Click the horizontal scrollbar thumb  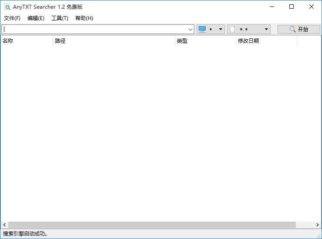pyautogui.click(x=152, y=225)
